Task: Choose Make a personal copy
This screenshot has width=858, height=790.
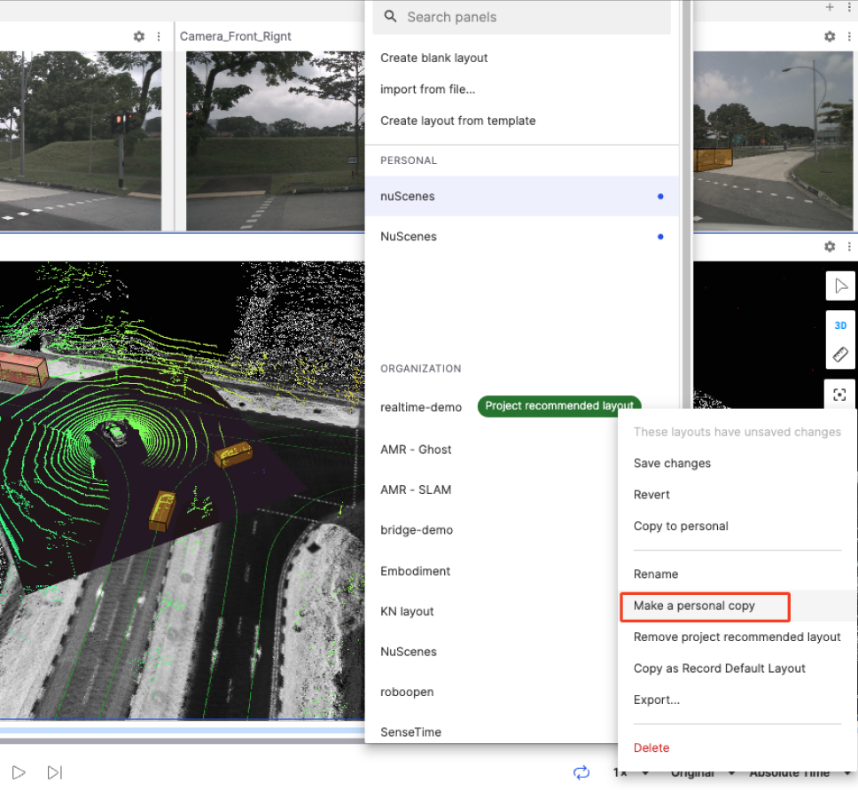Action: point(737,606)
